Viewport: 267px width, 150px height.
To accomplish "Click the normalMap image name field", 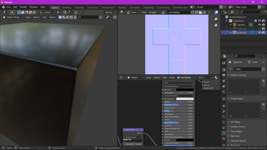I will pyautogui.click(x=179, y=12).
